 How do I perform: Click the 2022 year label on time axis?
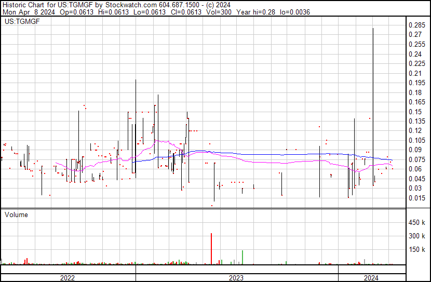pos(68,278)
